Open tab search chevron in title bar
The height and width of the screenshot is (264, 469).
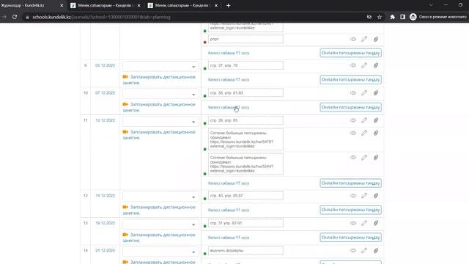431,5
